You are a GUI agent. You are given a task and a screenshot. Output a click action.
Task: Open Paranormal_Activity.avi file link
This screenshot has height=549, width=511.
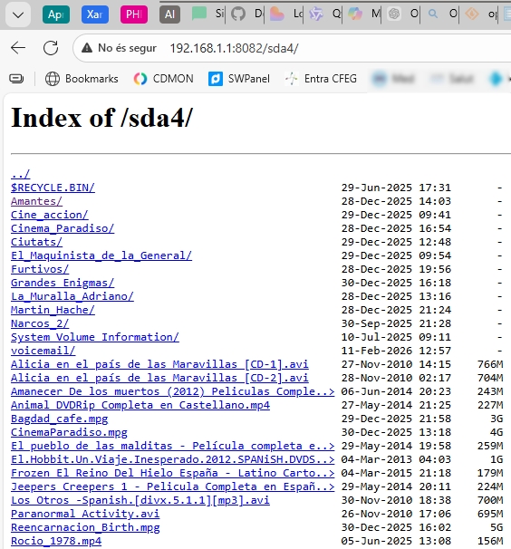click(85, 514)
